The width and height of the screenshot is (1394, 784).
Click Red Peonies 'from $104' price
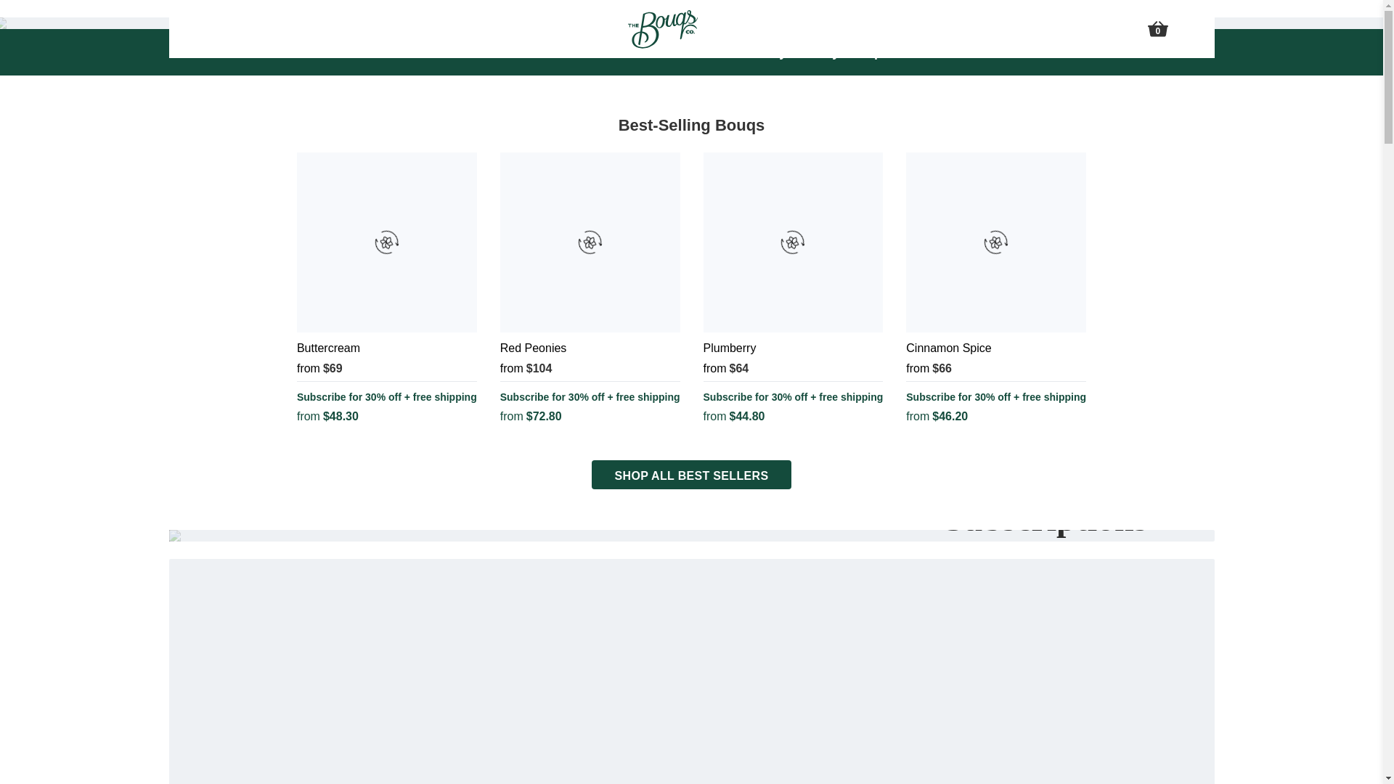[526, 369]
